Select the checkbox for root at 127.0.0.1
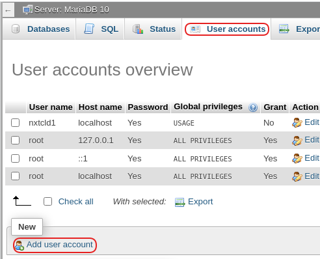320x259 pixels. [16, 141]
